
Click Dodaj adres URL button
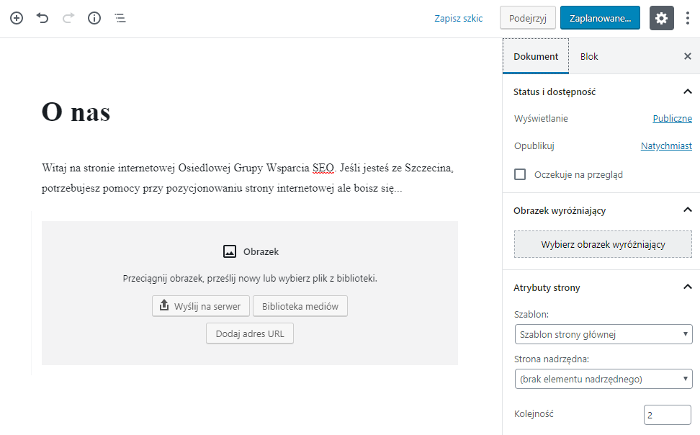tap(250, 333)
